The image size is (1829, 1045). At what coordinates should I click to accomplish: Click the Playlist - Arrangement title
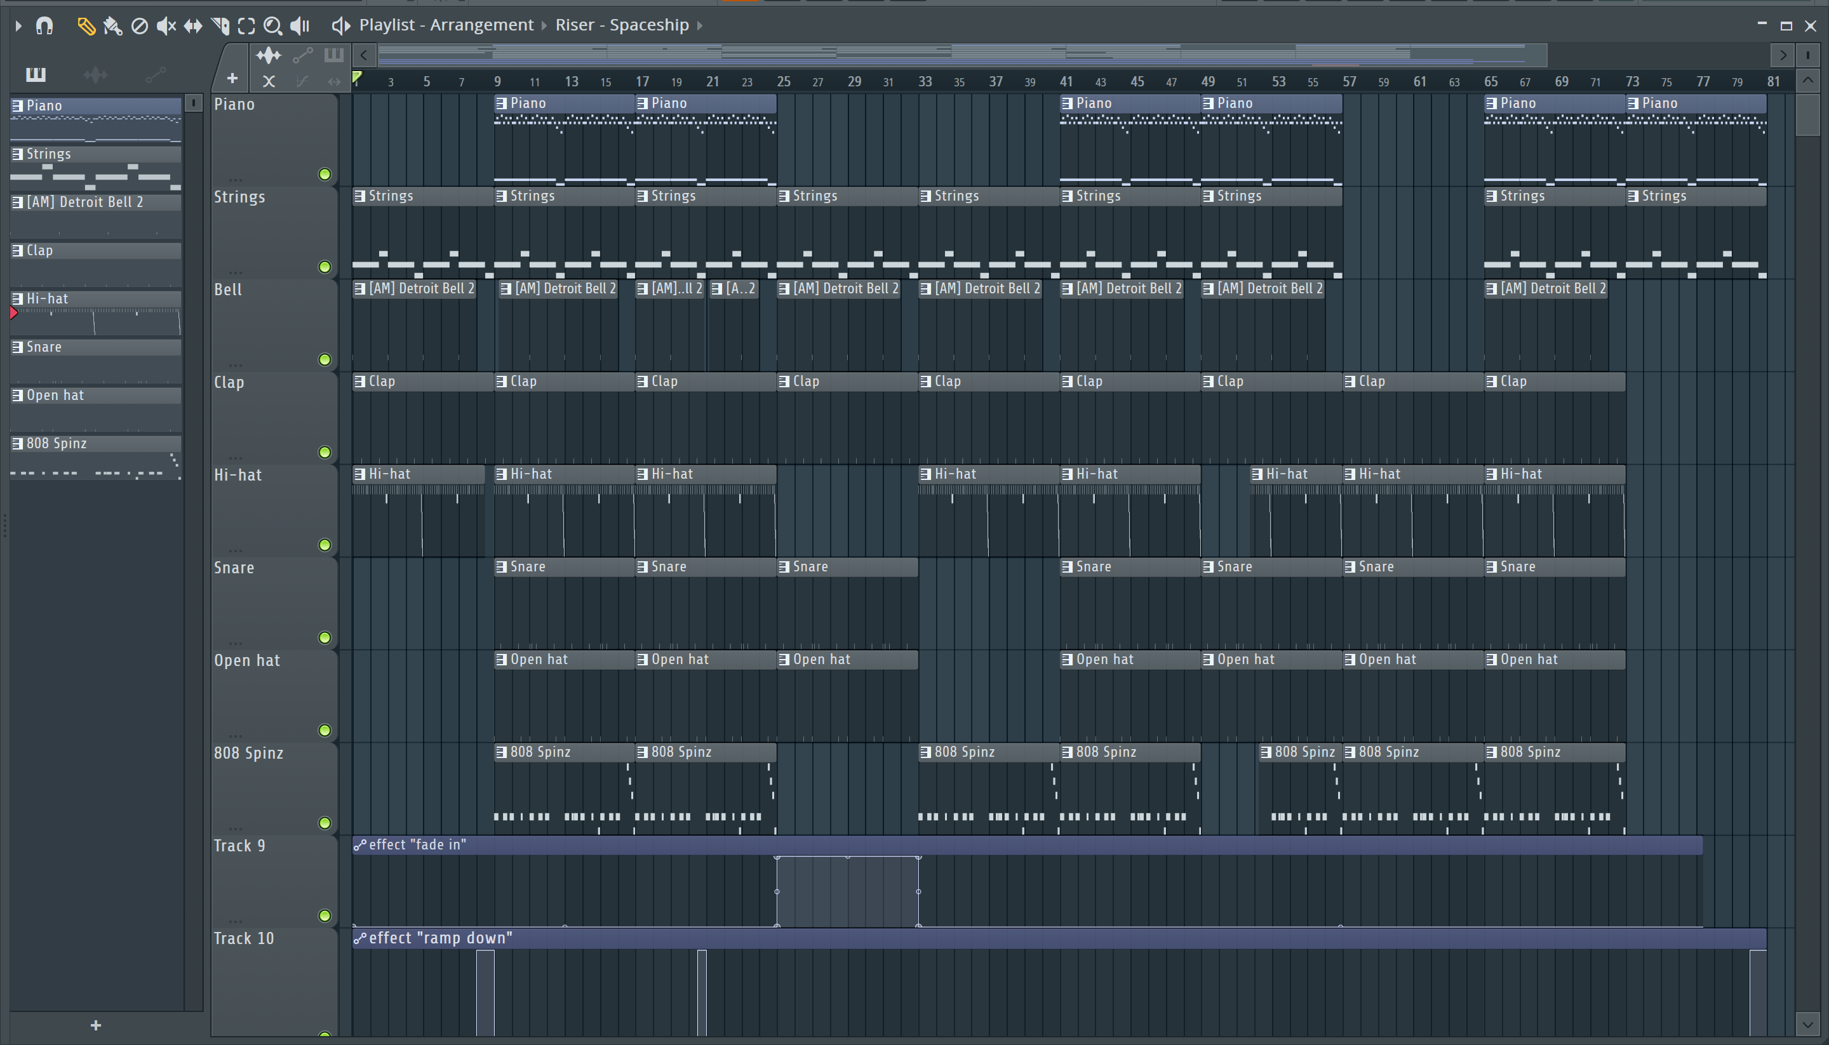[x=446, y=25]
